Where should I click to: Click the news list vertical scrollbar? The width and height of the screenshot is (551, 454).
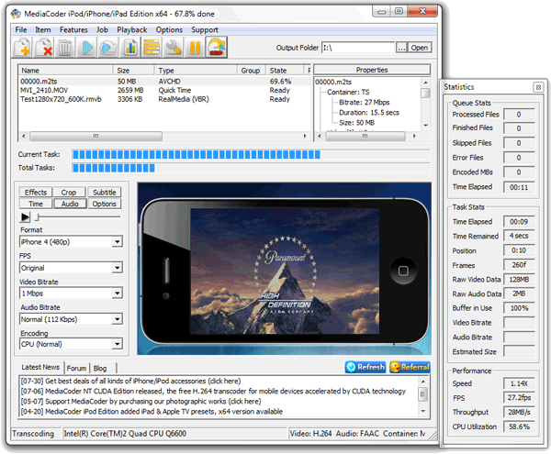423,396
